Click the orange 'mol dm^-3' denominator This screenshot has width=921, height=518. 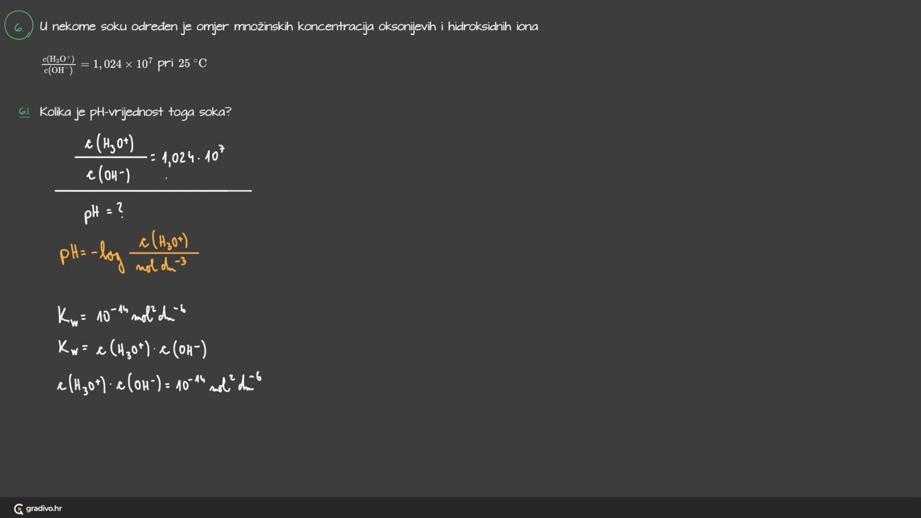tap(161, 265)
